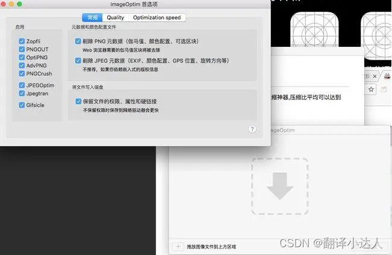Click the drop arrow area in ImageOptim window
392x255 pixels.
coord(279,186)
